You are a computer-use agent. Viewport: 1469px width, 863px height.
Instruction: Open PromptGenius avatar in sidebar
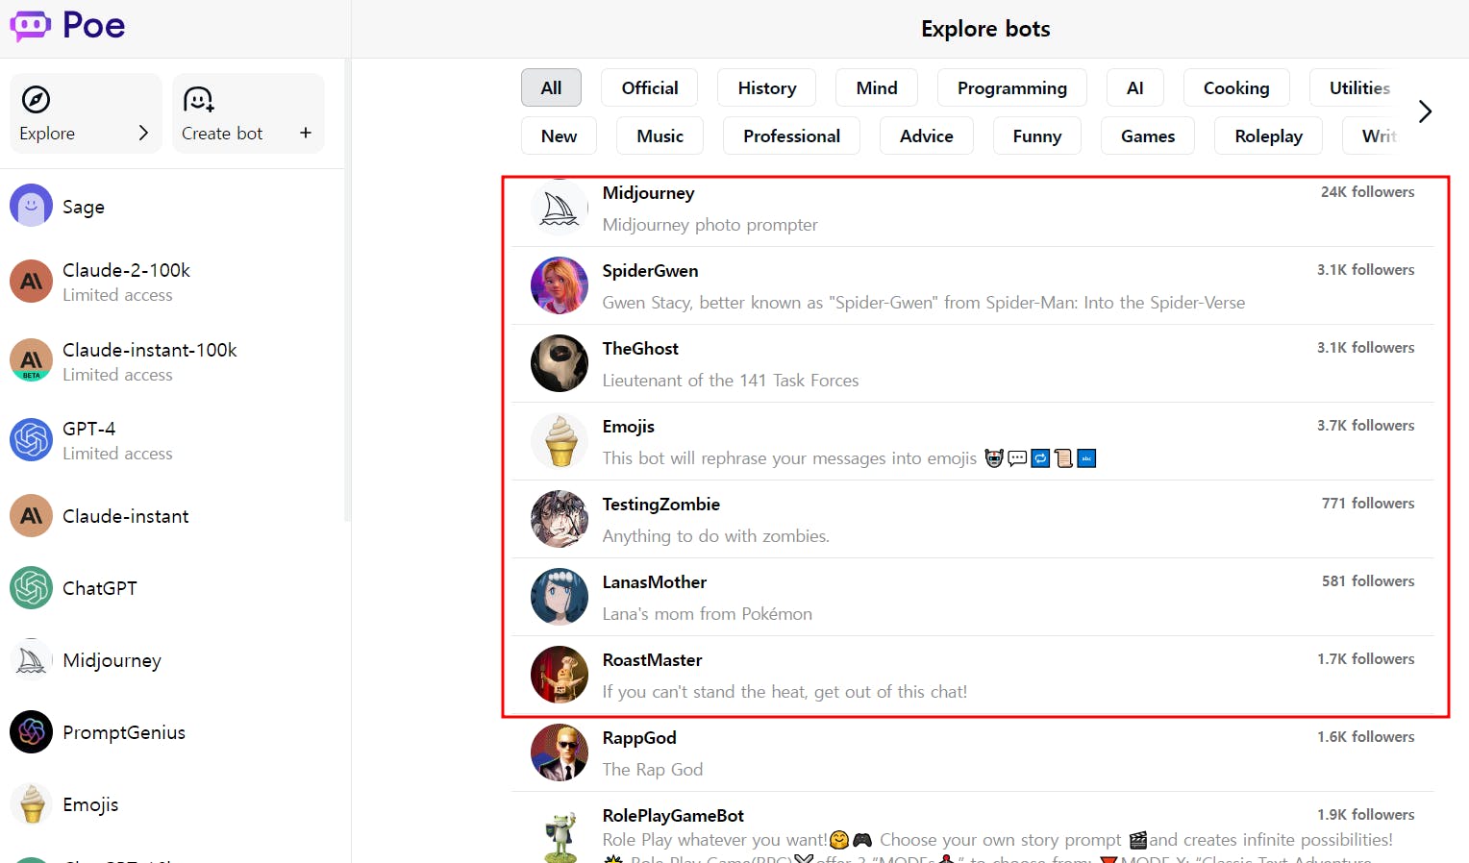pyautogui.click(x=31, y=732)
